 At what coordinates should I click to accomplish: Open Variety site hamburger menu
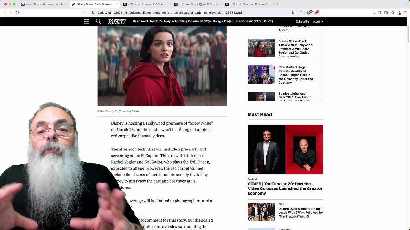point(86,21)
